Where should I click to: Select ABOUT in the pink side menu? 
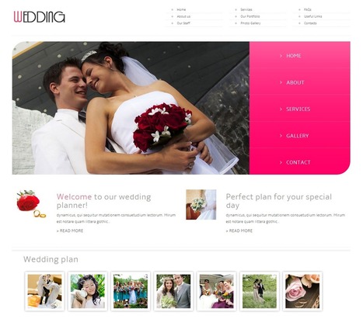295,82
